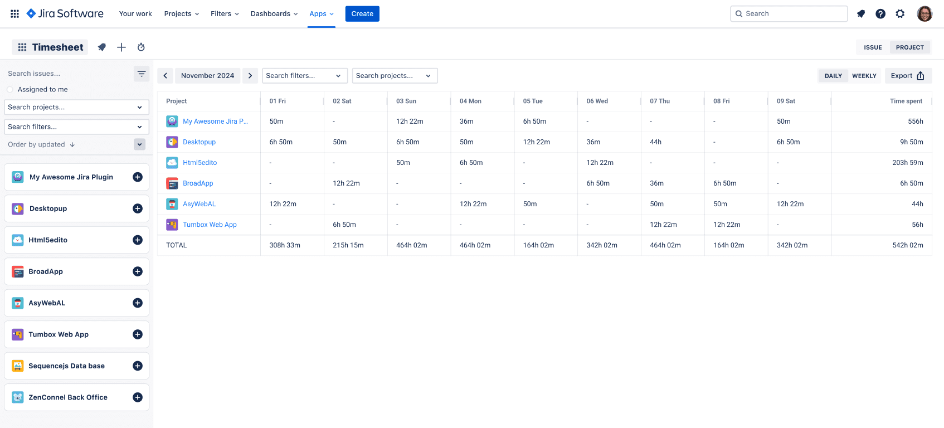944x428 pixels.
Task: Open Tumbox Web App link in table
Action: pos(210,225)
